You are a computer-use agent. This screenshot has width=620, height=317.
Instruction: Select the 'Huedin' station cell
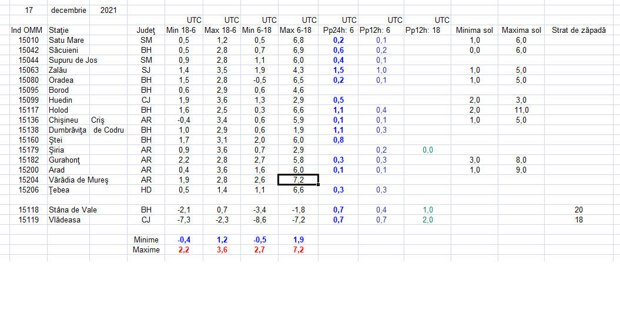coord(68,100)
